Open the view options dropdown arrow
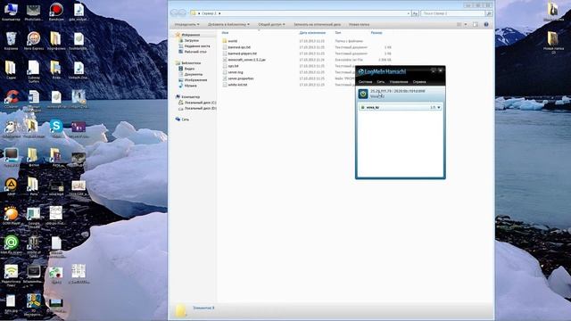Image resolution: width=571 pixels, height=321 pixels. [x=466, y=24]
